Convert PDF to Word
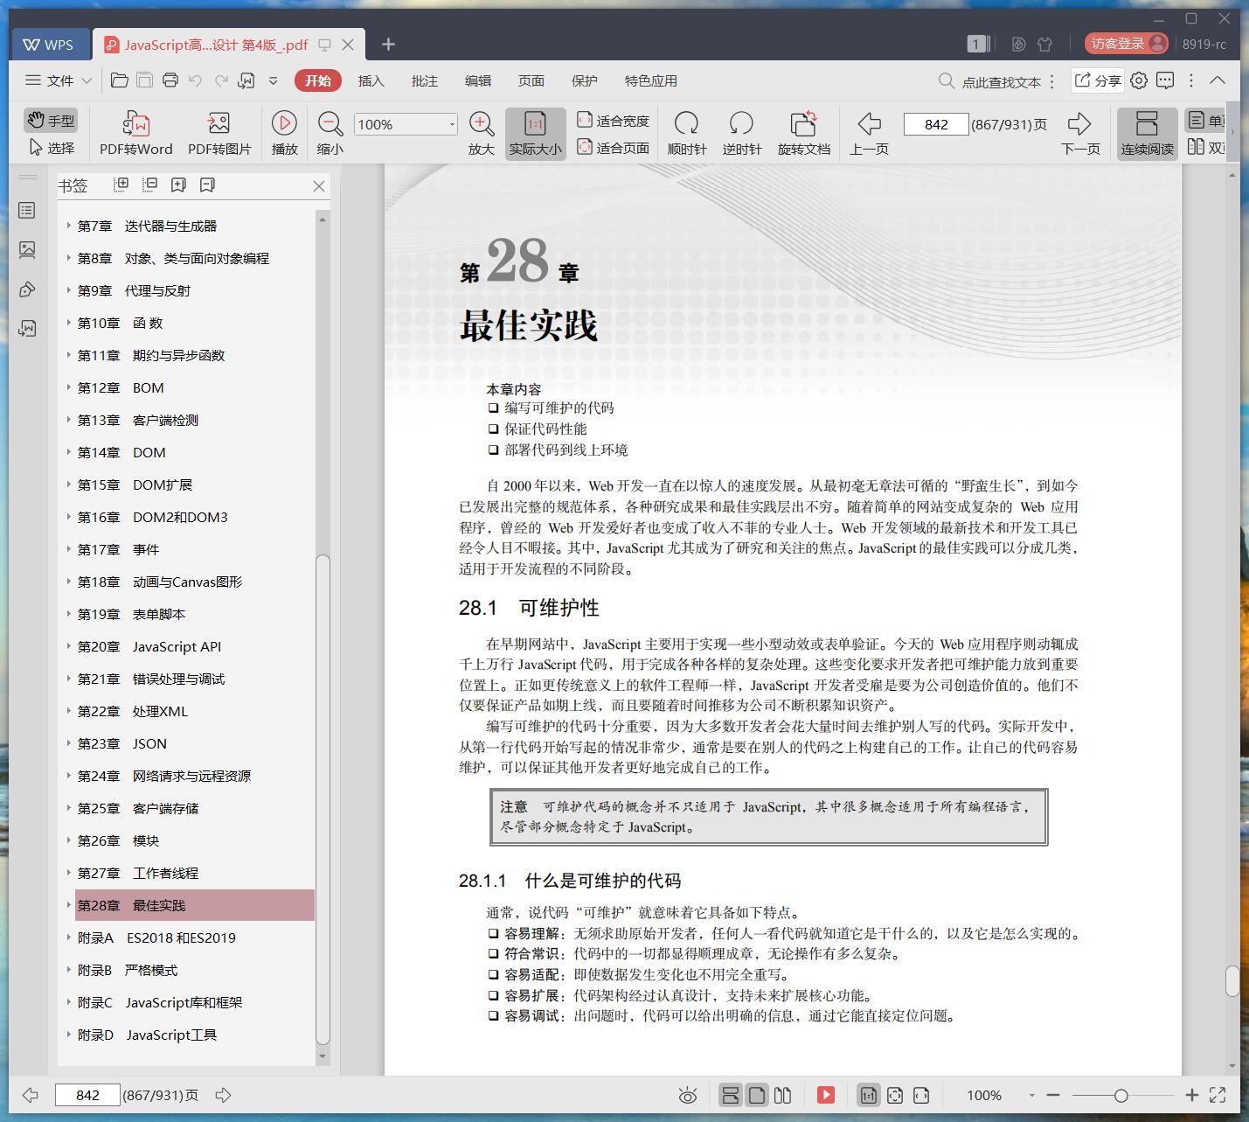Viewport: 1249px width, 1122px height. [x=136, y=133]
